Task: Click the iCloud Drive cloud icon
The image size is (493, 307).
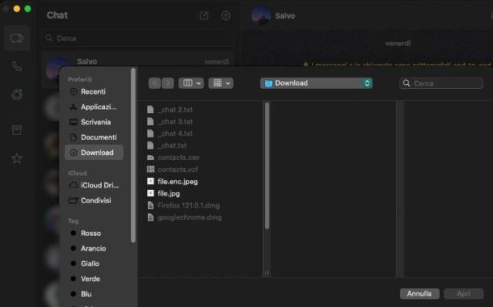Action: (74, 185)
